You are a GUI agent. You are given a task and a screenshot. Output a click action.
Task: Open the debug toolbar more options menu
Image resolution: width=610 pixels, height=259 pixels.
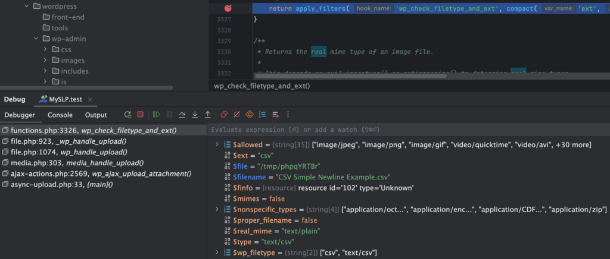(x=288, y=115)
